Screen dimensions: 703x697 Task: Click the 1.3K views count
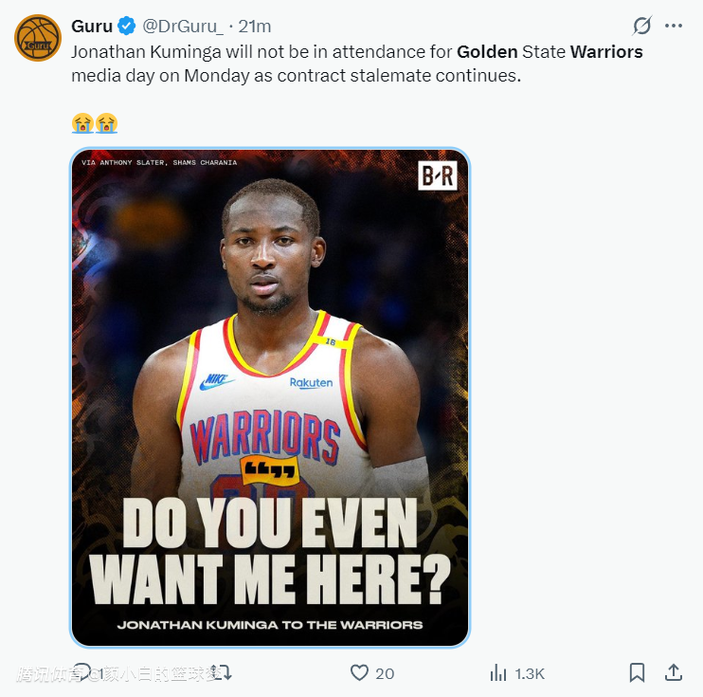(x=530, y=674)
